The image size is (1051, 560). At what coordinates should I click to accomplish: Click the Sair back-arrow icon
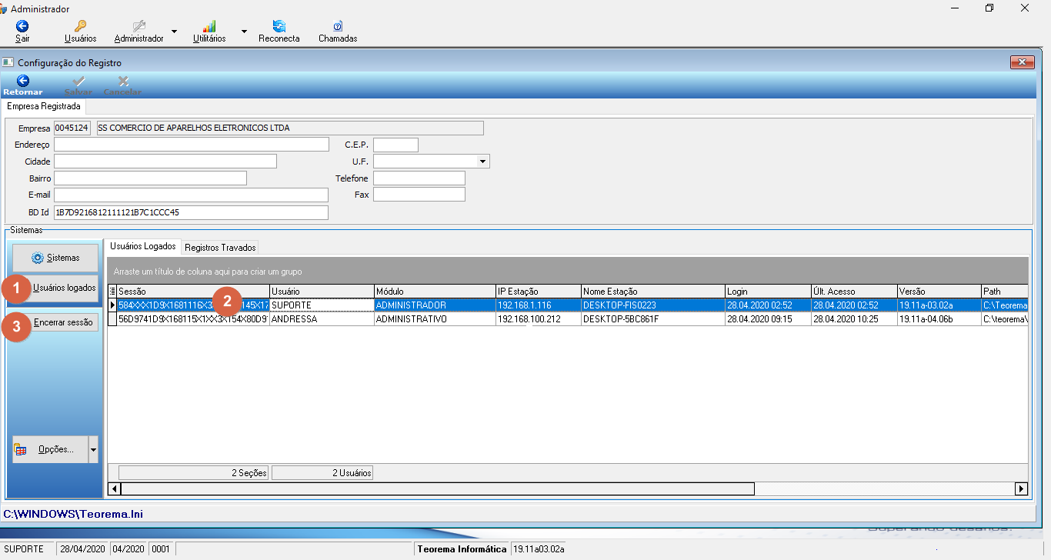22,25
